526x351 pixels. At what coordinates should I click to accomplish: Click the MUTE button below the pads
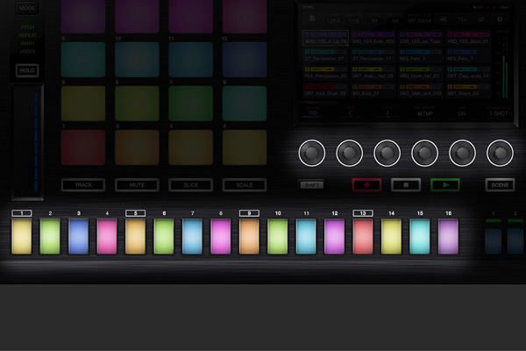point(137,185)
